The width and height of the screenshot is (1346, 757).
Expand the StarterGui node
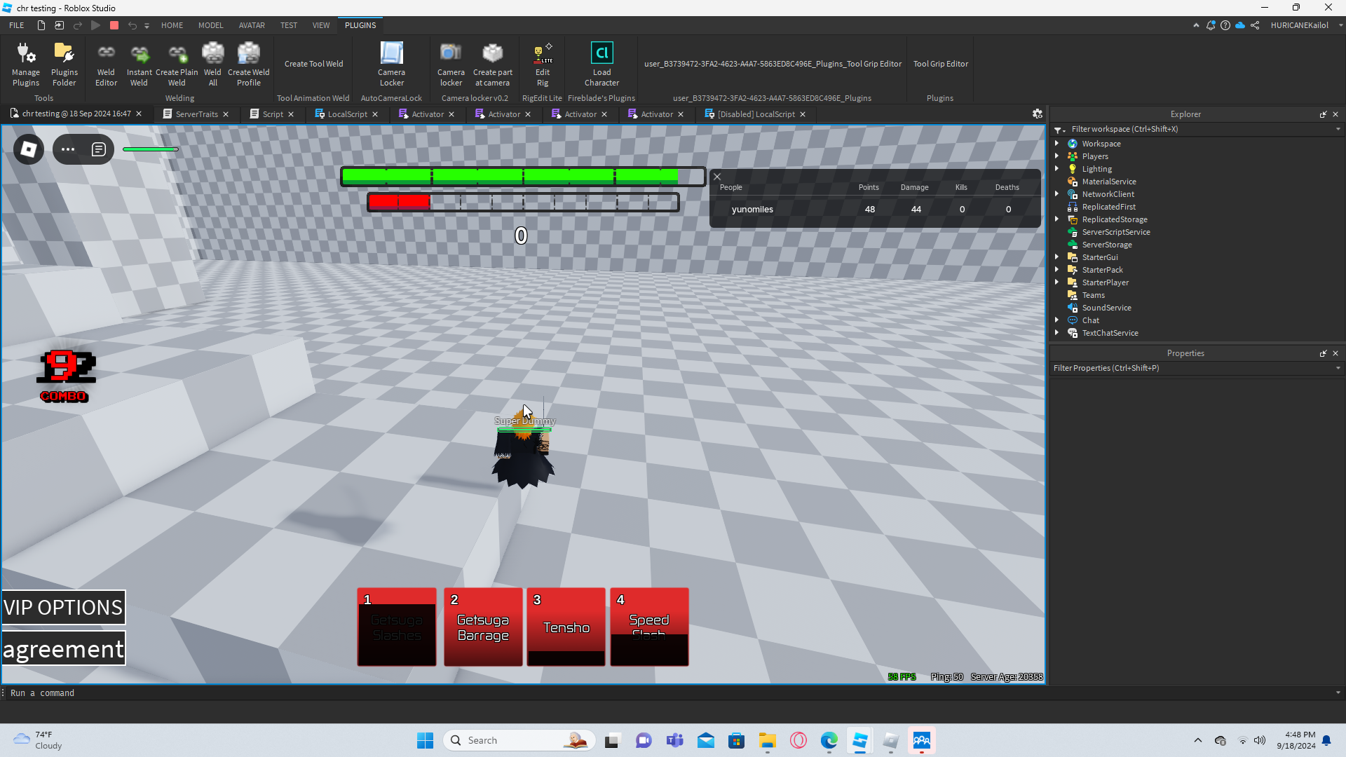[1057, 257]
